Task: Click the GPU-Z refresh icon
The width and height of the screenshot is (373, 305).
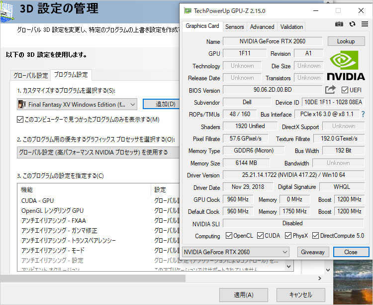Action: pyautogui.click(x=352, y=24)
